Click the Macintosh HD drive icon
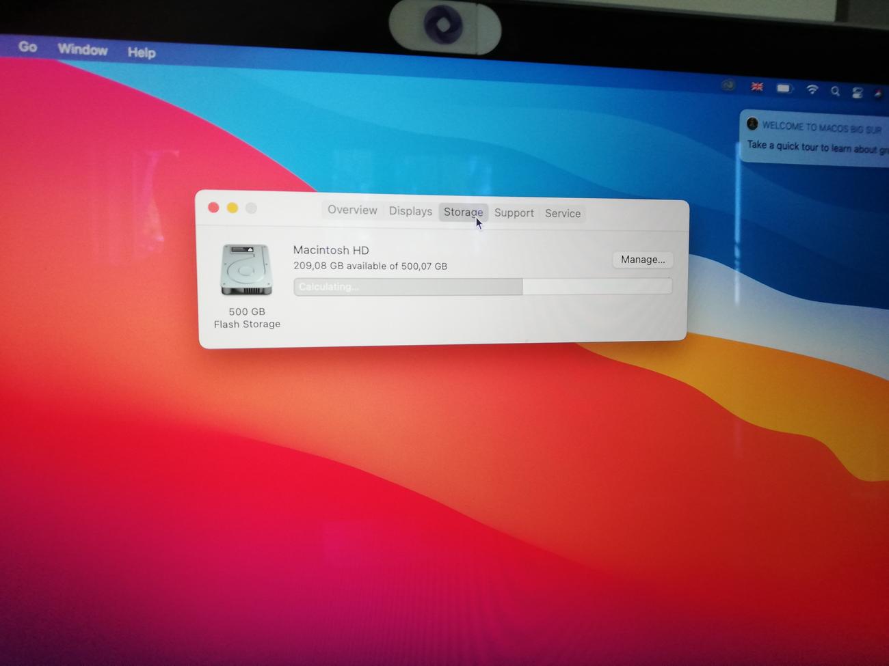Image resolution: width=889 pixels, height=666 pixels. pos(246,270)
